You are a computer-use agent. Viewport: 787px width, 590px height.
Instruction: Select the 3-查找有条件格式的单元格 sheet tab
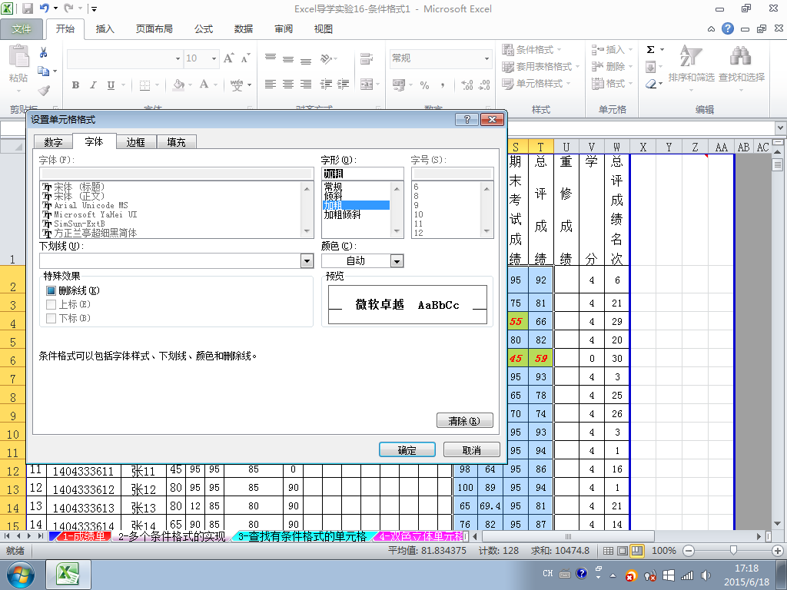tap(301, 535)
